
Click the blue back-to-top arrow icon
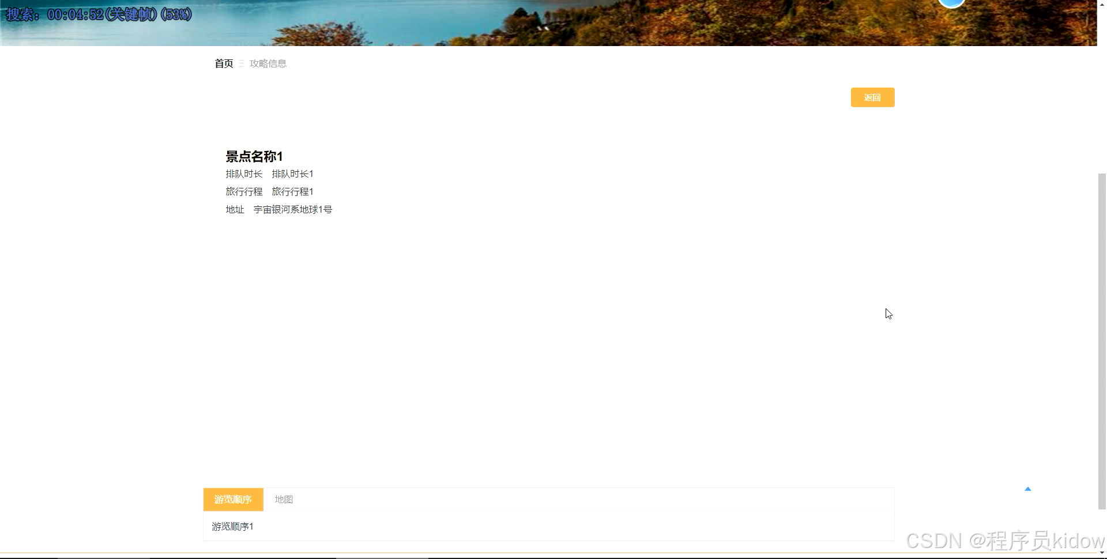click(1027, 489)
